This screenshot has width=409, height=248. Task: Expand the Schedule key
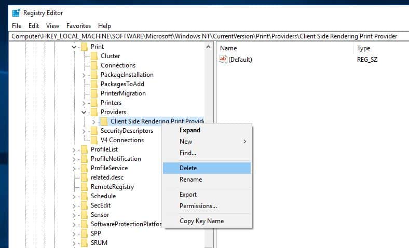click(x=74, y=197)
